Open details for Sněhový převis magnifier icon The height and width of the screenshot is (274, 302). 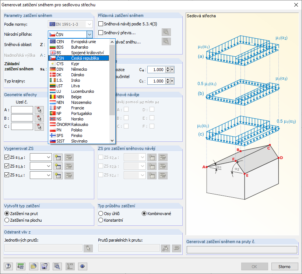coord(166,32)
